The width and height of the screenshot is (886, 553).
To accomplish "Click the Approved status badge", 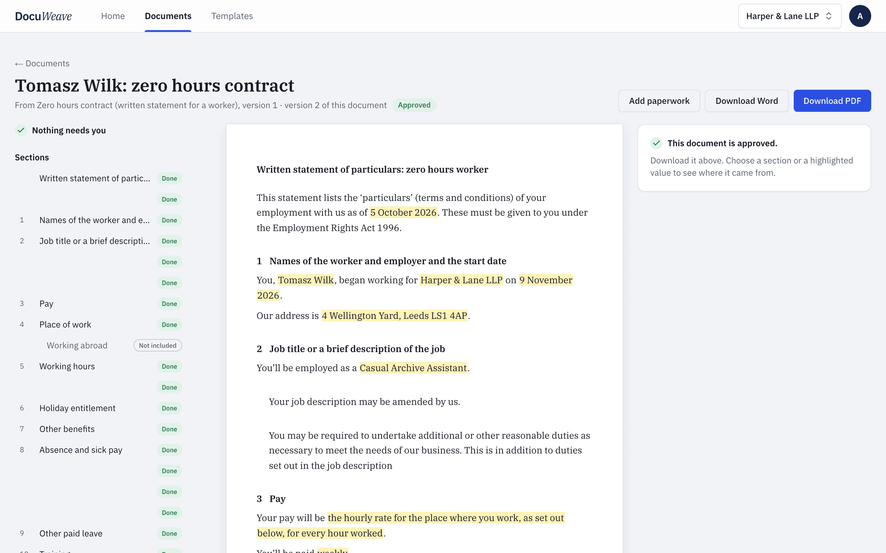I will (x=414, y=105).
